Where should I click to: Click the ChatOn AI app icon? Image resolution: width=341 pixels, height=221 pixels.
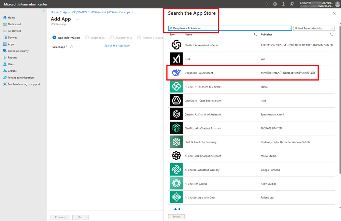click(176, 100)
